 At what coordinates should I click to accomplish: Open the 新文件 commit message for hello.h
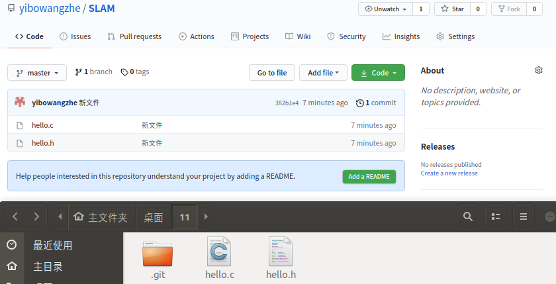click(152, 143)
